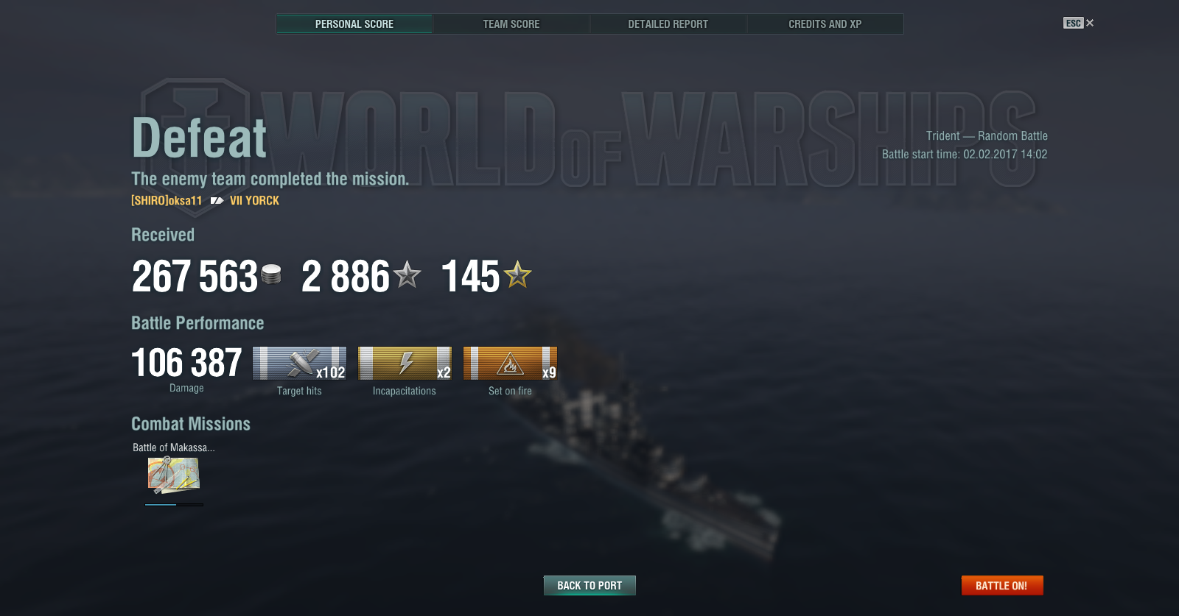This screenshot has height=616, width=1179.
Task: Click the Incapacitations ribbon icon
Action: [405, 363]
